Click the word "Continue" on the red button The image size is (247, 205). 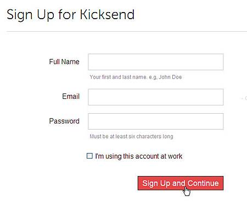click(x=203, y=183)
